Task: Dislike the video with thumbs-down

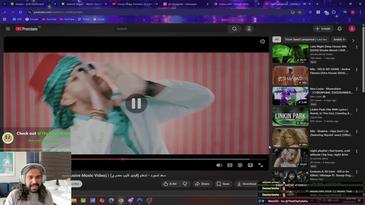Action: click(x=185, y=184)
